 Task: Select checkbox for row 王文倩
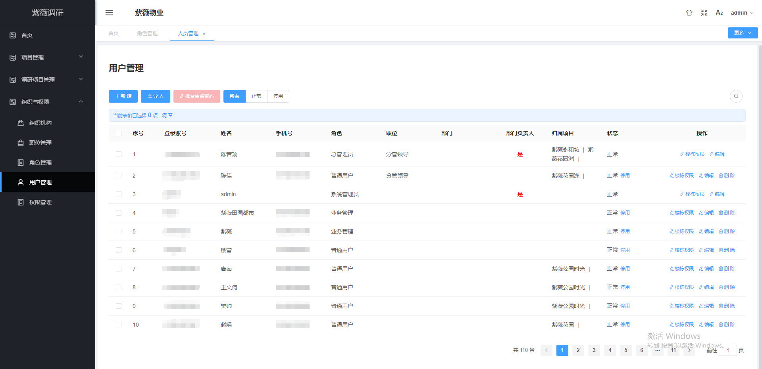[x=119, y=287]
